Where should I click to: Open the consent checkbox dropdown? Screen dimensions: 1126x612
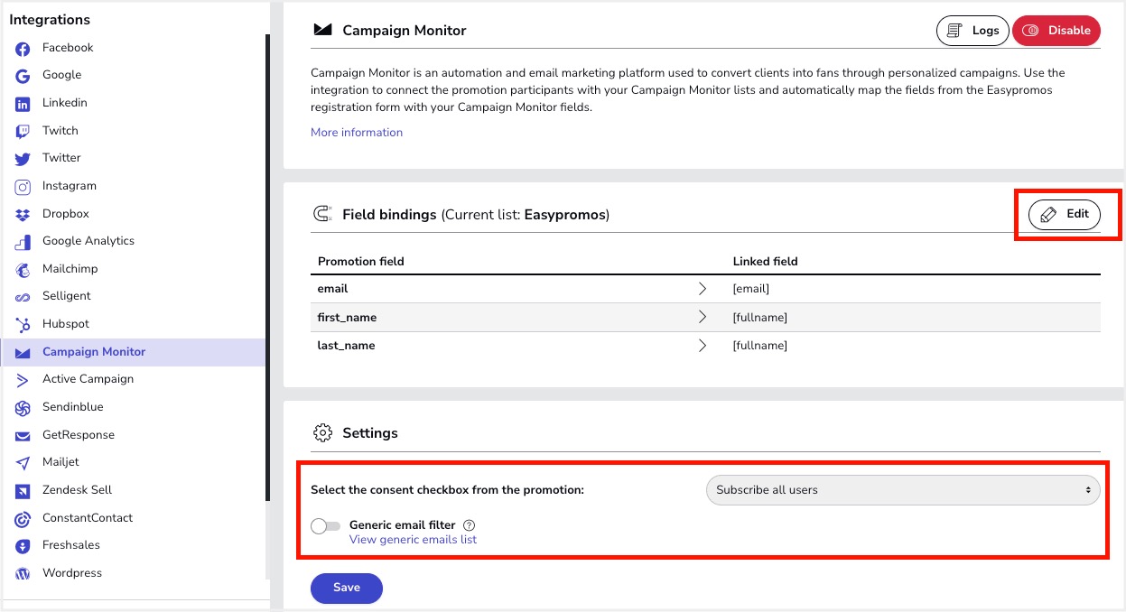902,490
